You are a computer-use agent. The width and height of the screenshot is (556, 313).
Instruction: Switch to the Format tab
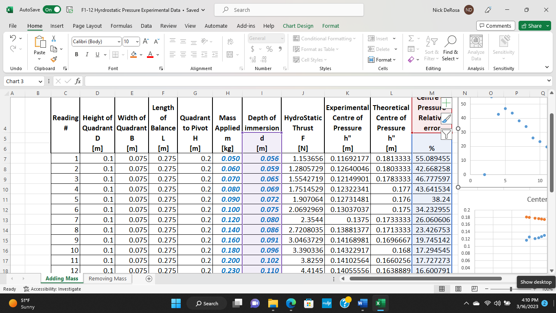pos(331,26)
